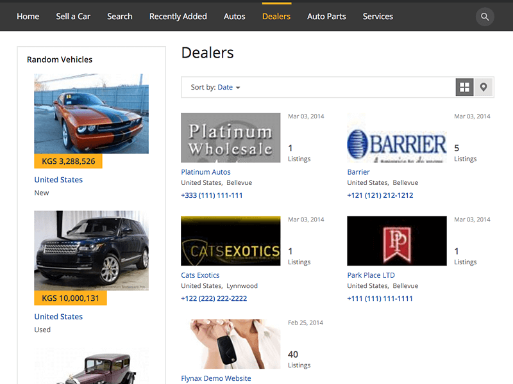Call Cats Exotics at +122 (222) 222-2222

[x=214, y=298]
